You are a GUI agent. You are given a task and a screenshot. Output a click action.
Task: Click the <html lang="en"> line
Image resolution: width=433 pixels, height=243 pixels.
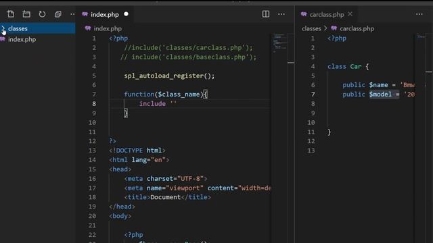(x=139, y=160)
